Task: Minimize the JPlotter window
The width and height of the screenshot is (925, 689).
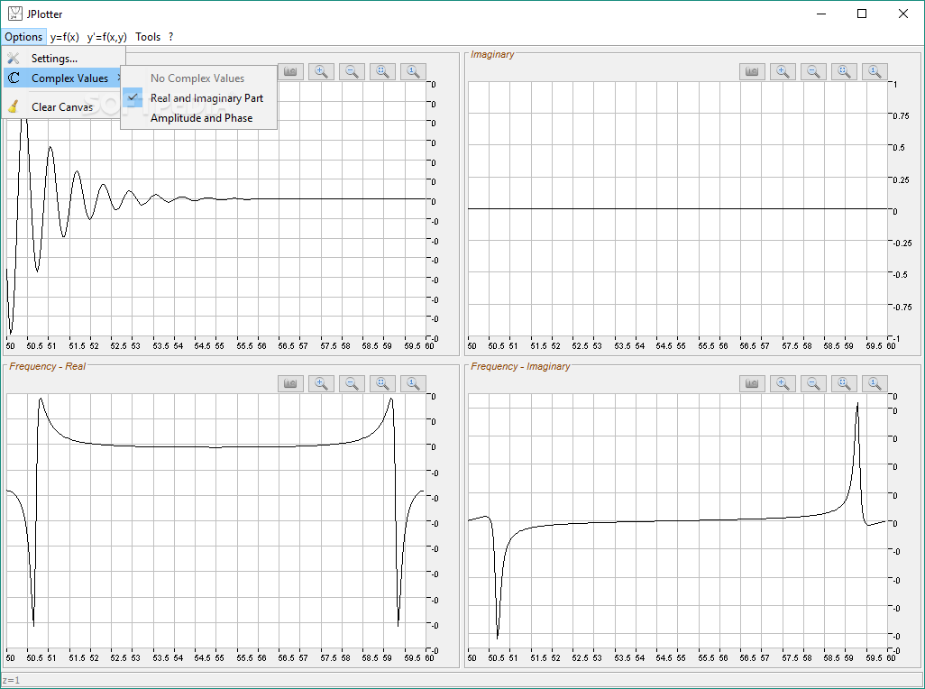Action: coord(821,14)
